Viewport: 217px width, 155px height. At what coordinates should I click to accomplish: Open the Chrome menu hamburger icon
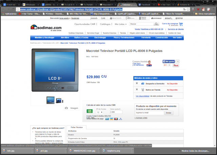click(214, 9)
